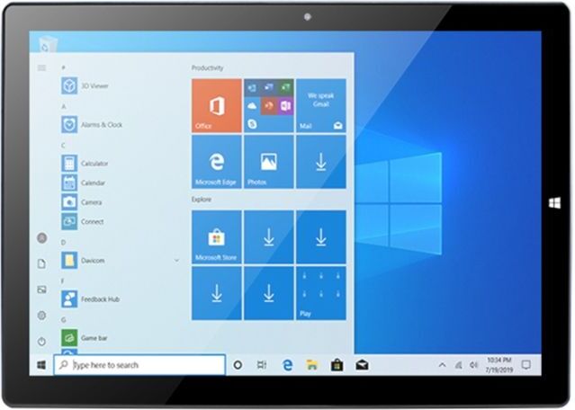
Task: Expand the Start menu hamburger navigation
Action: [x=41, y=67]
